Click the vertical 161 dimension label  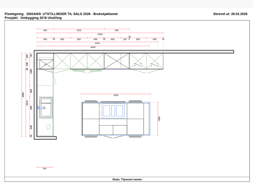coord(31,55)
